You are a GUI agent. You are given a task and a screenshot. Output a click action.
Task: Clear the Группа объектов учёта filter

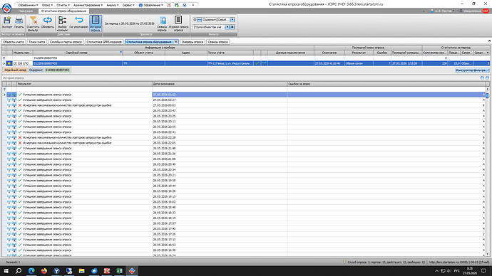click(232, 27)
